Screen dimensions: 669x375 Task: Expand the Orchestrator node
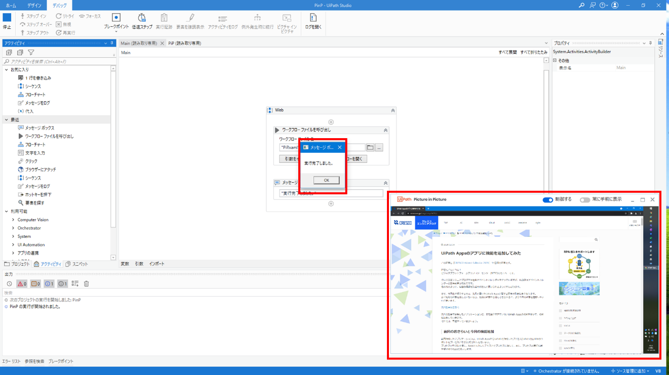point(14,228)
